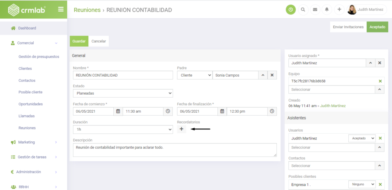Open time picker for 12:30 pm end time
Viewport: 392px width, 190px height.
pos(272,111)
